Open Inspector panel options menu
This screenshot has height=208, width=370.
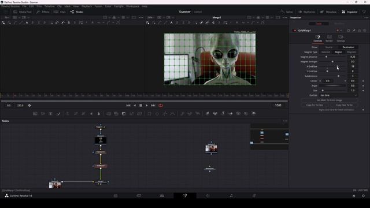click(366, 17)
